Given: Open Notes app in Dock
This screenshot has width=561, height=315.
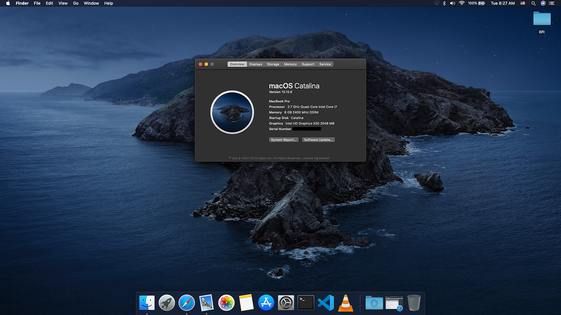Looking at the screenshot, I should 246,303.
